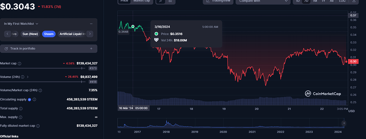
Task: Select the line chart icon
Action: 161,1
